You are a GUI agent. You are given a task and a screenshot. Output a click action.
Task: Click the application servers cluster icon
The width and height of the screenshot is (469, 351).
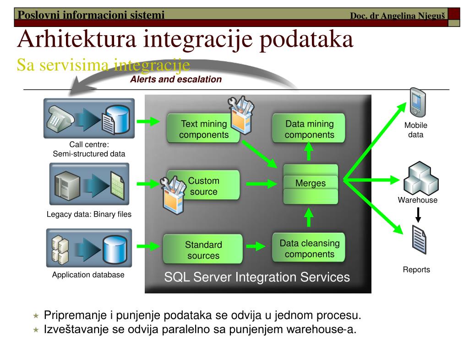tap(60, 250)
